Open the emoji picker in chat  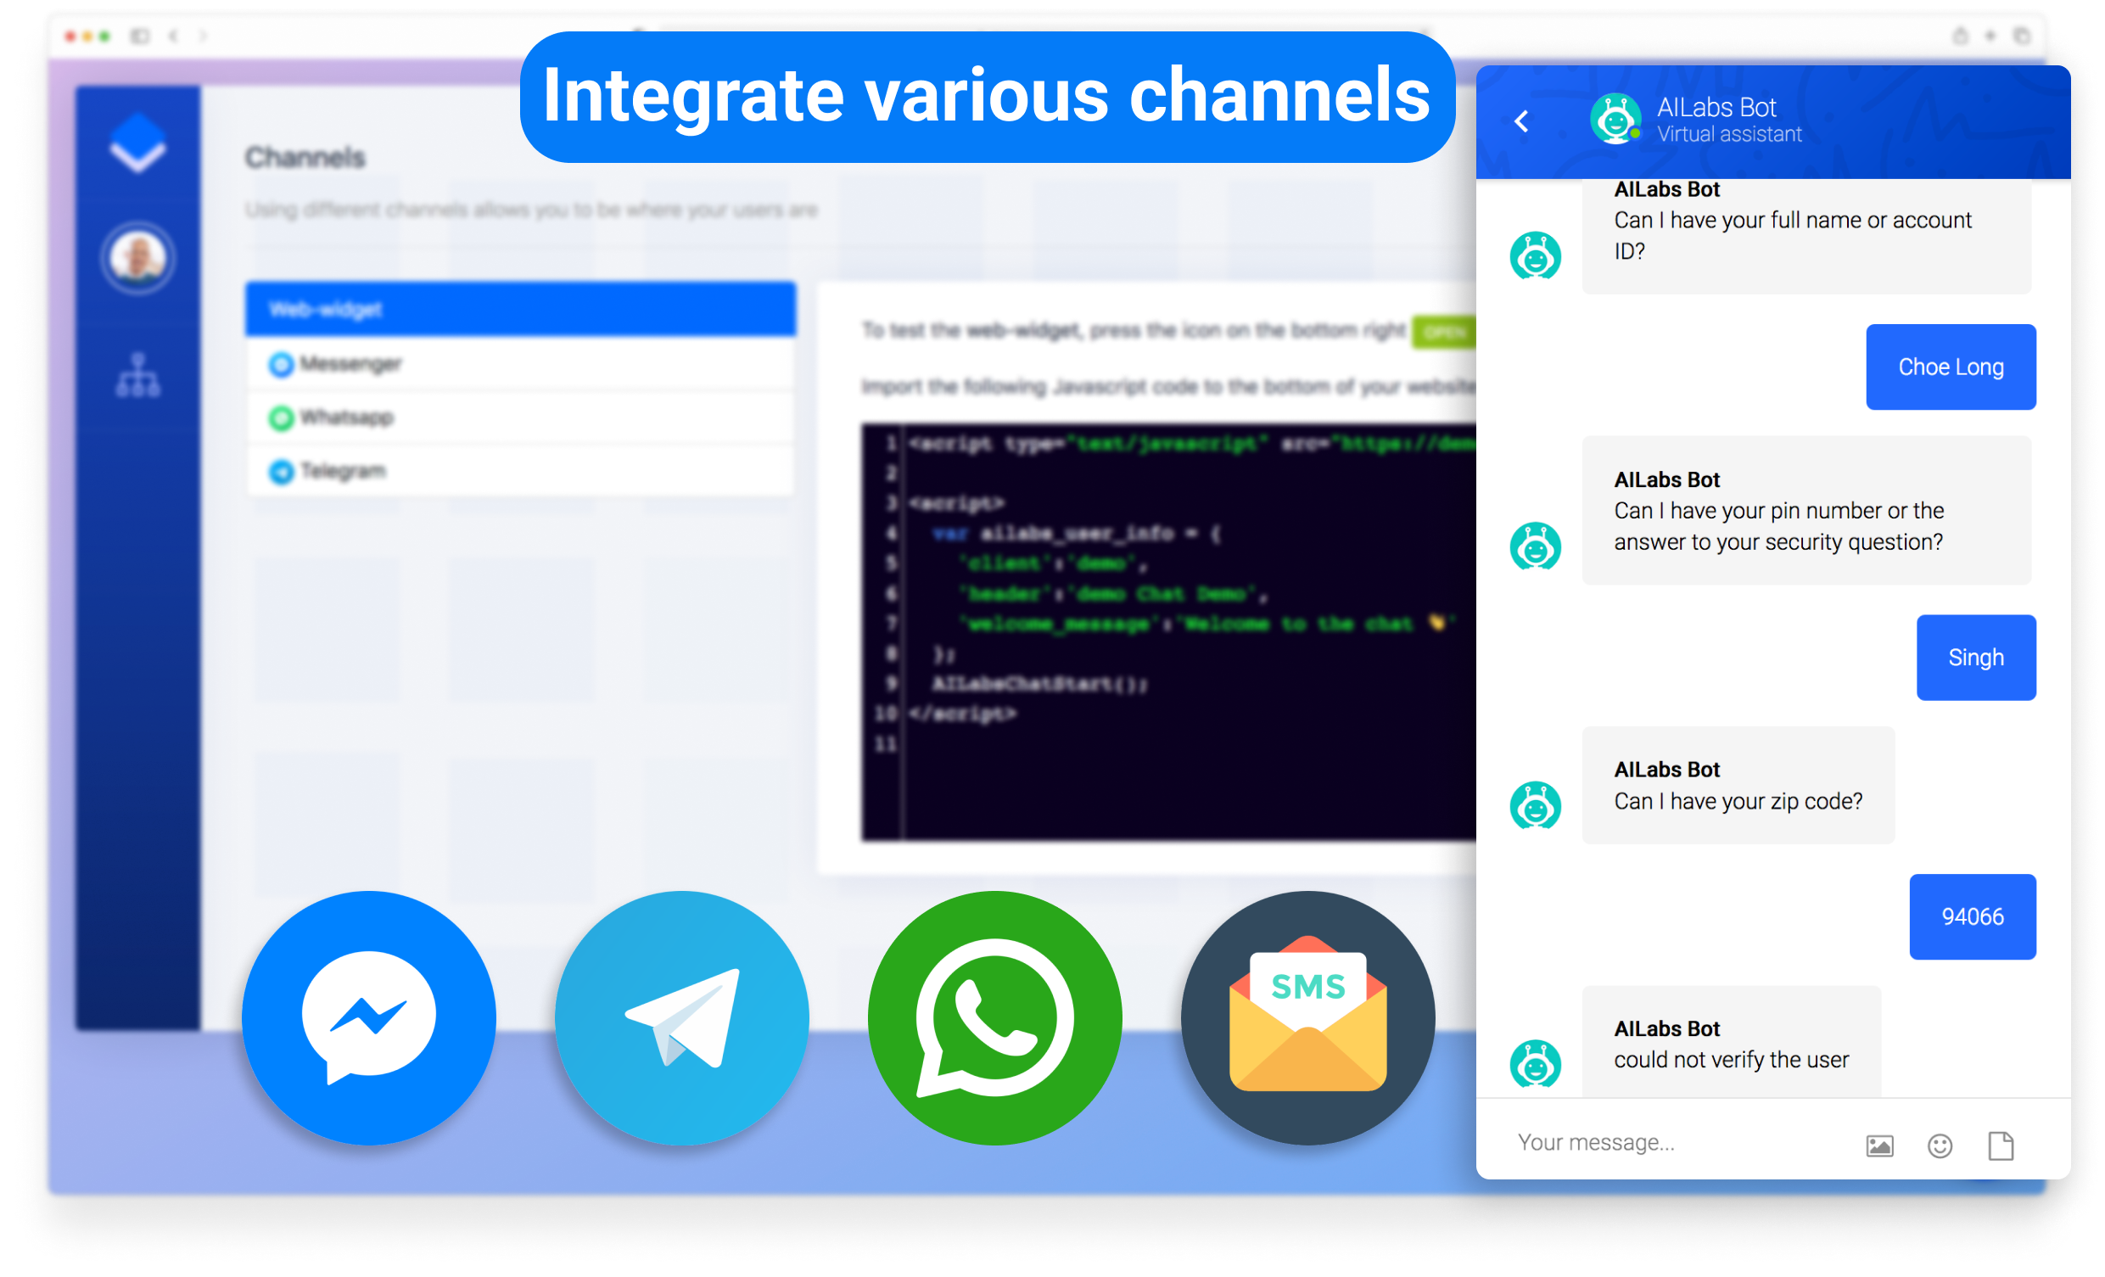pyautogui.click(x=1940, y=1145)
